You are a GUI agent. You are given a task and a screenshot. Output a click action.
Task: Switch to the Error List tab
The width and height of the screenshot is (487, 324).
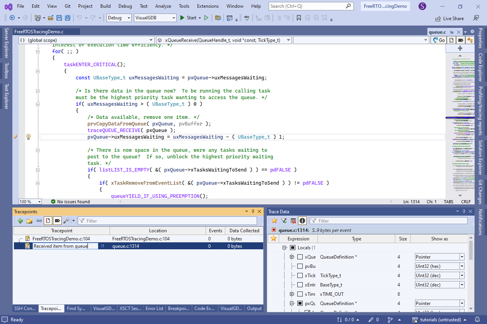pos(154,309)
